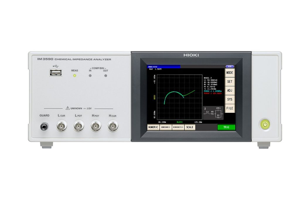
Task: Tap the equivalent circuit model diagram
Action: tap(213, 113)
